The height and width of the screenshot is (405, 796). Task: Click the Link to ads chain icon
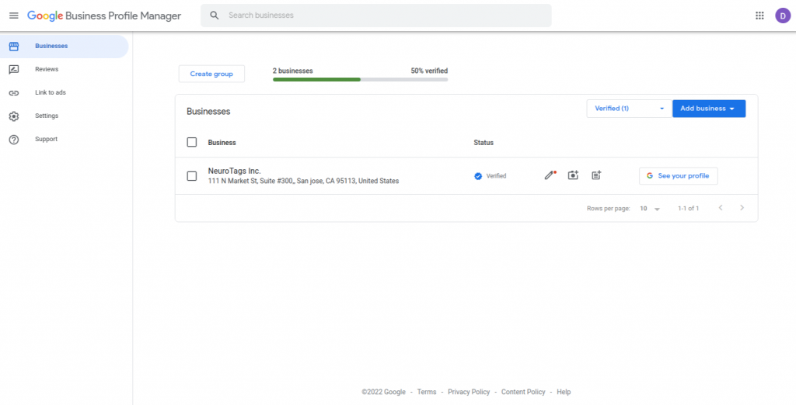14,93
